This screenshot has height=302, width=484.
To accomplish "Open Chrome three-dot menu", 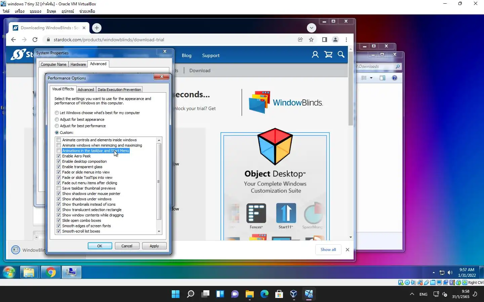I will point(346,40).
